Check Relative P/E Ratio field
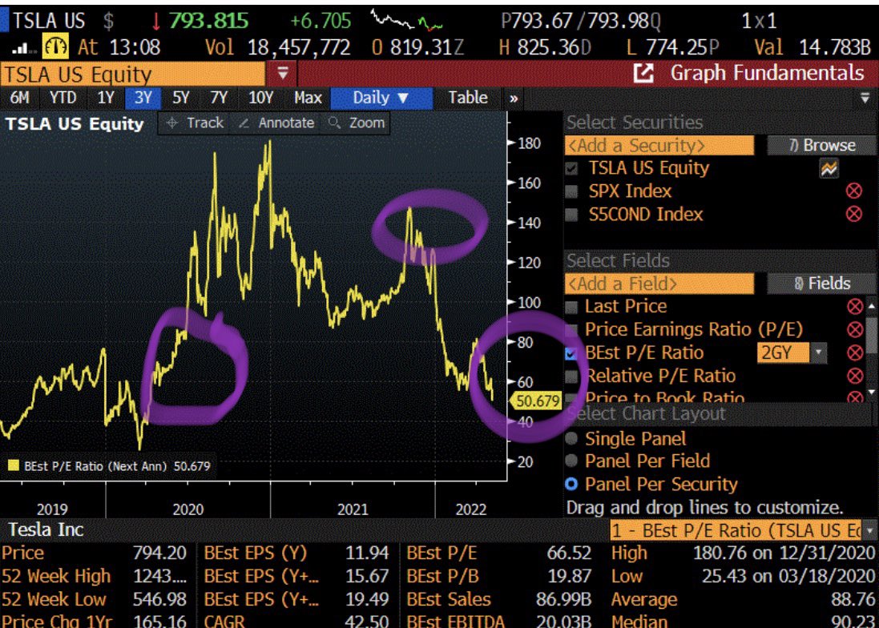Viewport: 879px width, 628px height. point(571,376)
